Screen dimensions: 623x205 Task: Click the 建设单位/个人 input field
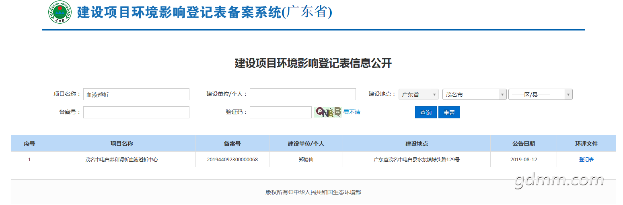pos(303,94)
